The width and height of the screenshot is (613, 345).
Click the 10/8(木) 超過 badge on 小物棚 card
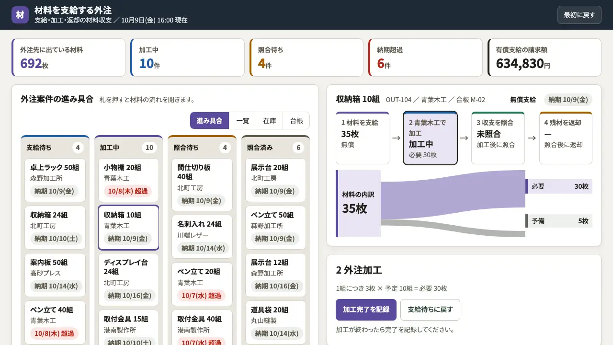pos(128,191)
